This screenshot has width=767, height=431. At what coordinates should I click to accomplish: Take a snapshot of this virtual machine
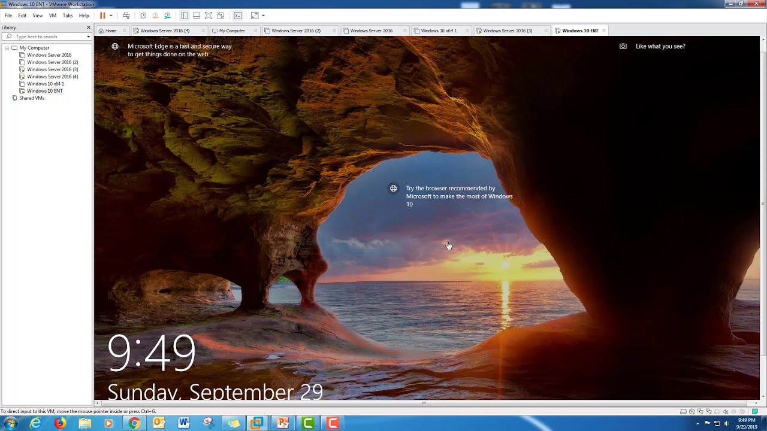click(143, 16)
